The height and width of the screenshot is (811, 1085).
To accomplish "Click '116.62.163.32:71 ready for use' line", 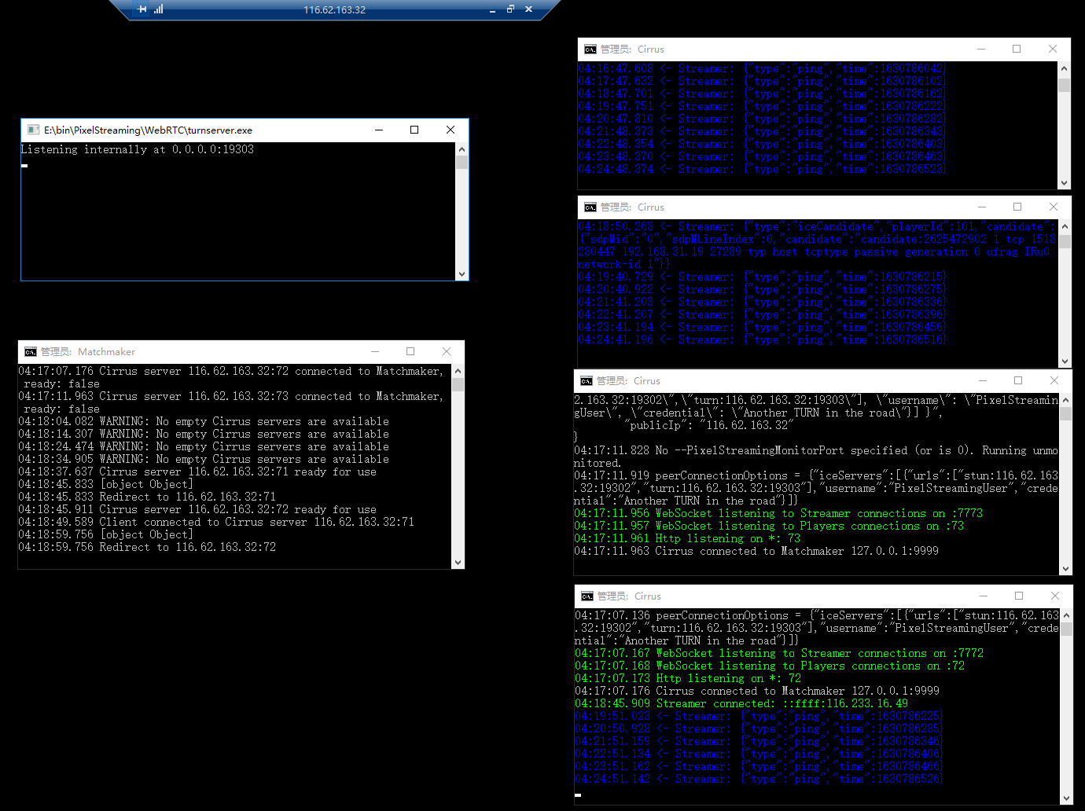I will tap(197, 472).
